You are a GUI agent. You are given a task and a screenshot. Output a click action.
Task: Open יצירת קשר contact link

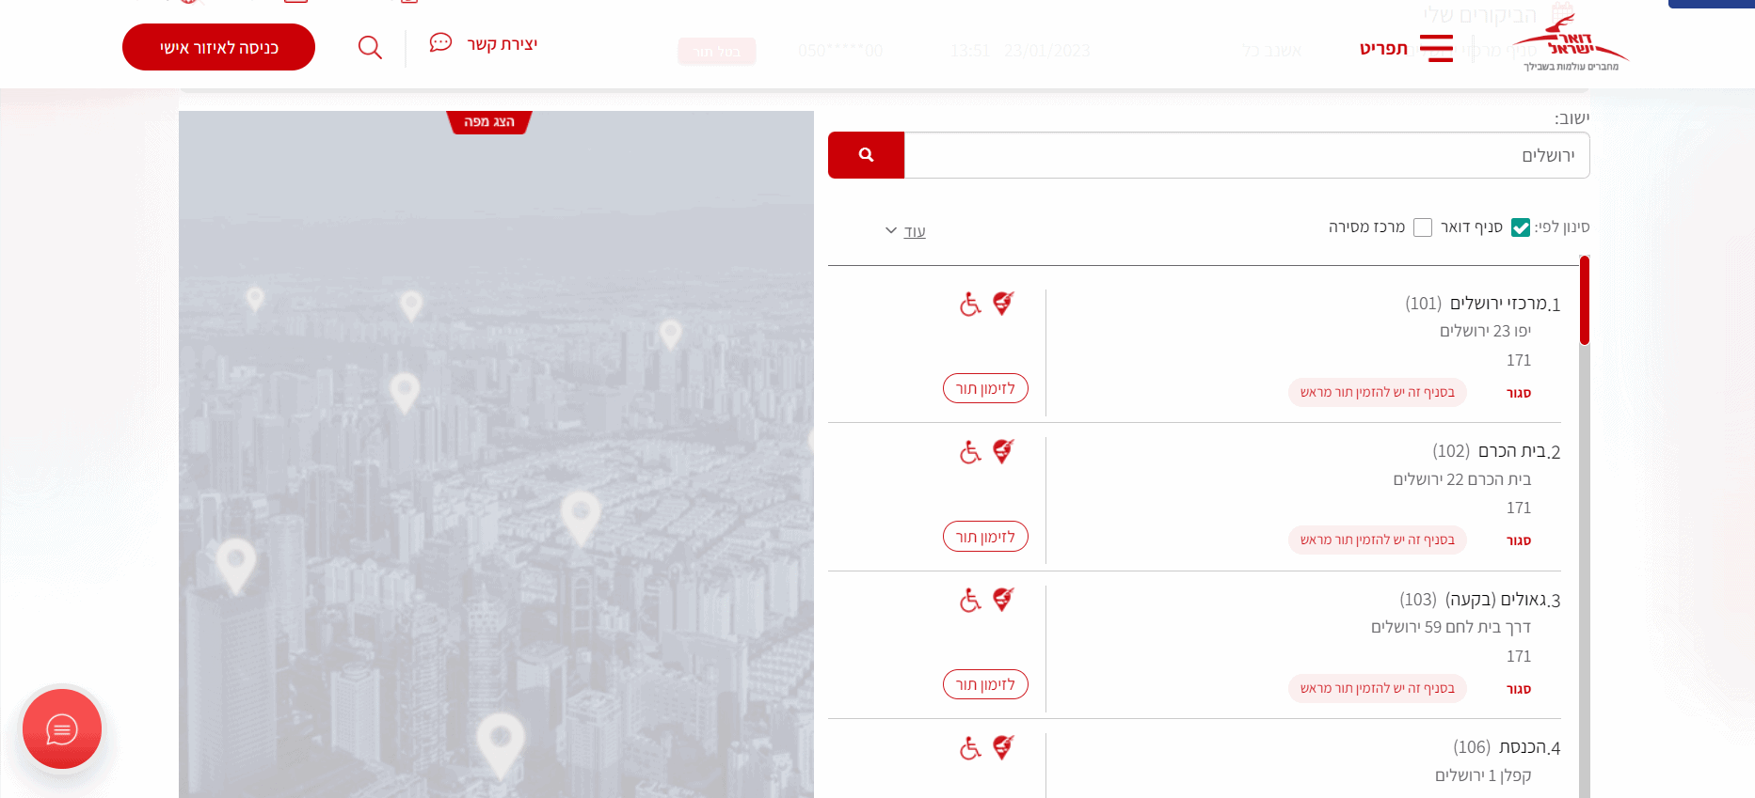[x=485, y=44]
